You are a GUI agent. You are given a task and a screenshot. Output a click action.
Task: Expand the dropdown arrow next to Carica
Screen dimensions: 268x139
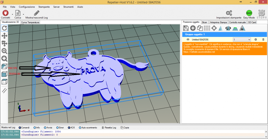(x=23, y=14)
